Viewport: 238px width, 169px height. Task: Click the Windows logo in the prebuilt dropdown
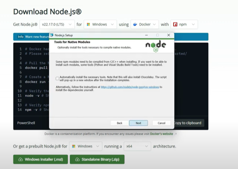[74, 146]
